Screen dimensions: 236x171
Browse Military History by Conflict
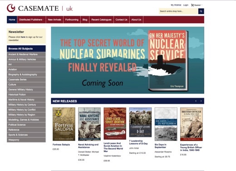point(26,110)
